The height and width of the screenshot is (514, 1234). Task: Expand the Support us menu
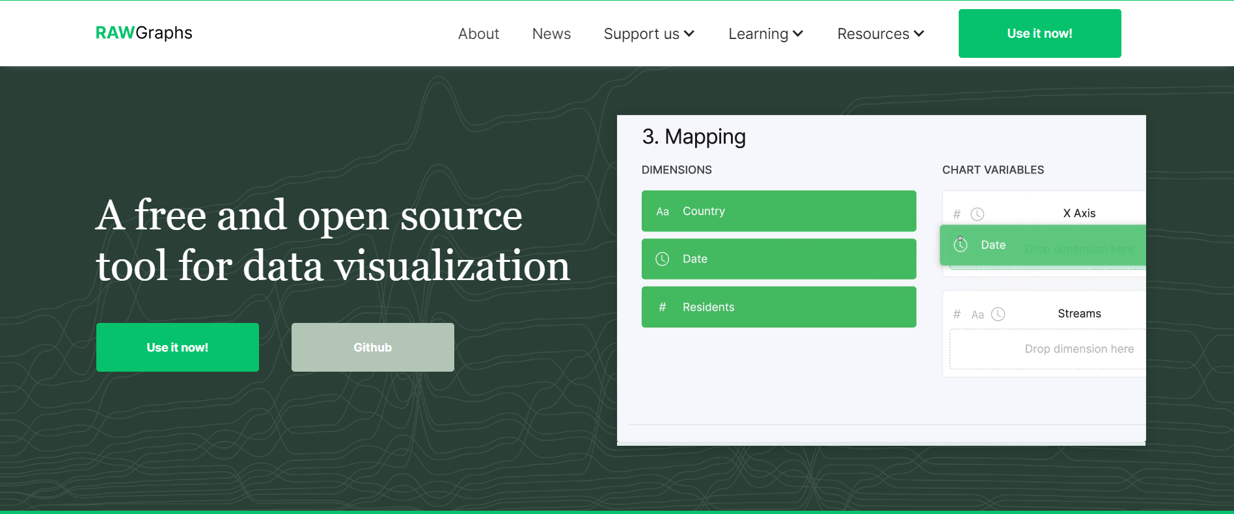[x=649, y=34]
